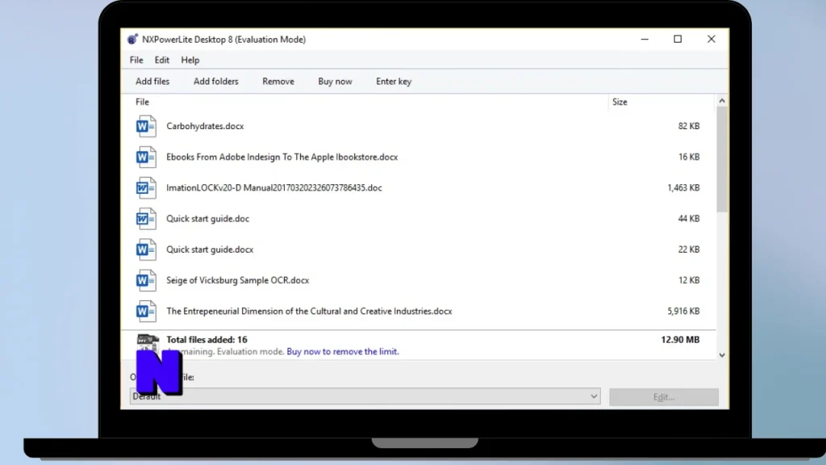Click the Word icon beside Carbohydrates.docx
The image size is (826, 465).
tap(146, 126)
